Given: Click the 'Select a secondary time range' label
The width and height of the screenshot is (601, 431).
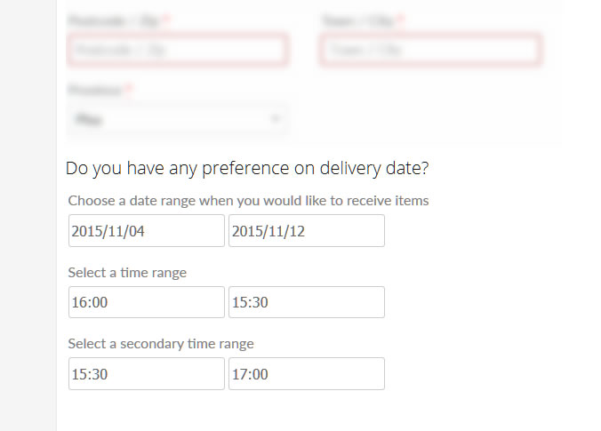Looking at the screenshot, I should (161, 344).
